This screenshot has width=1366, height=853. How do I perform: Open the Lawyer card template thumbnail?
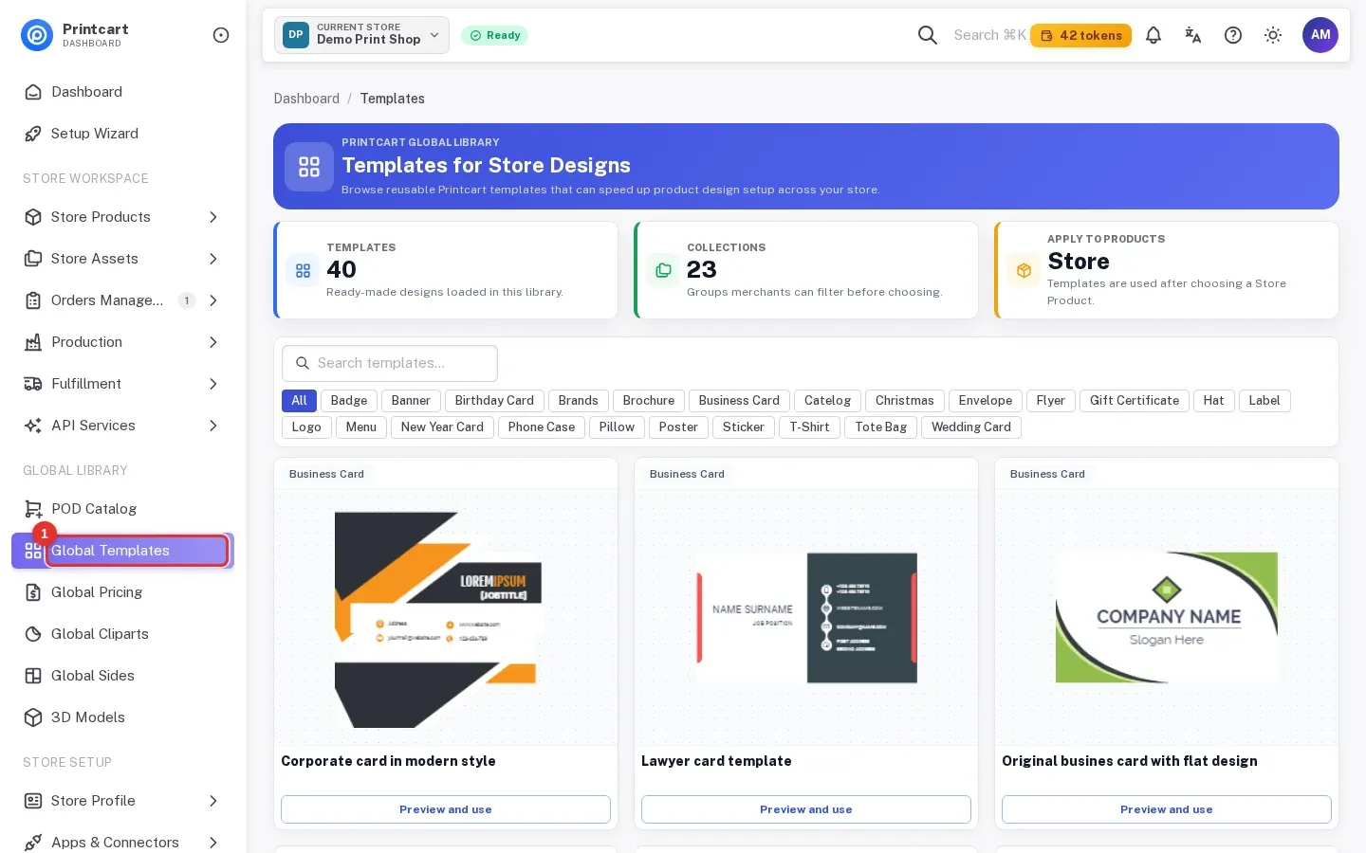(x=806, y=618)
